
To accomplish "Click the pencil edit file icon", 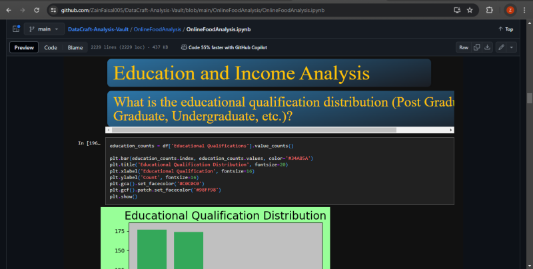I will click(x=501, y=47).
